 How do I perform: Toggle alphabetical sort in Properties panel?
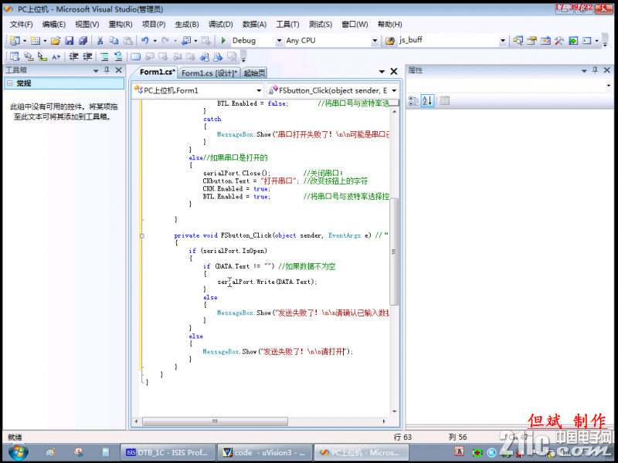pyautogui.click(x=428, y=101)
